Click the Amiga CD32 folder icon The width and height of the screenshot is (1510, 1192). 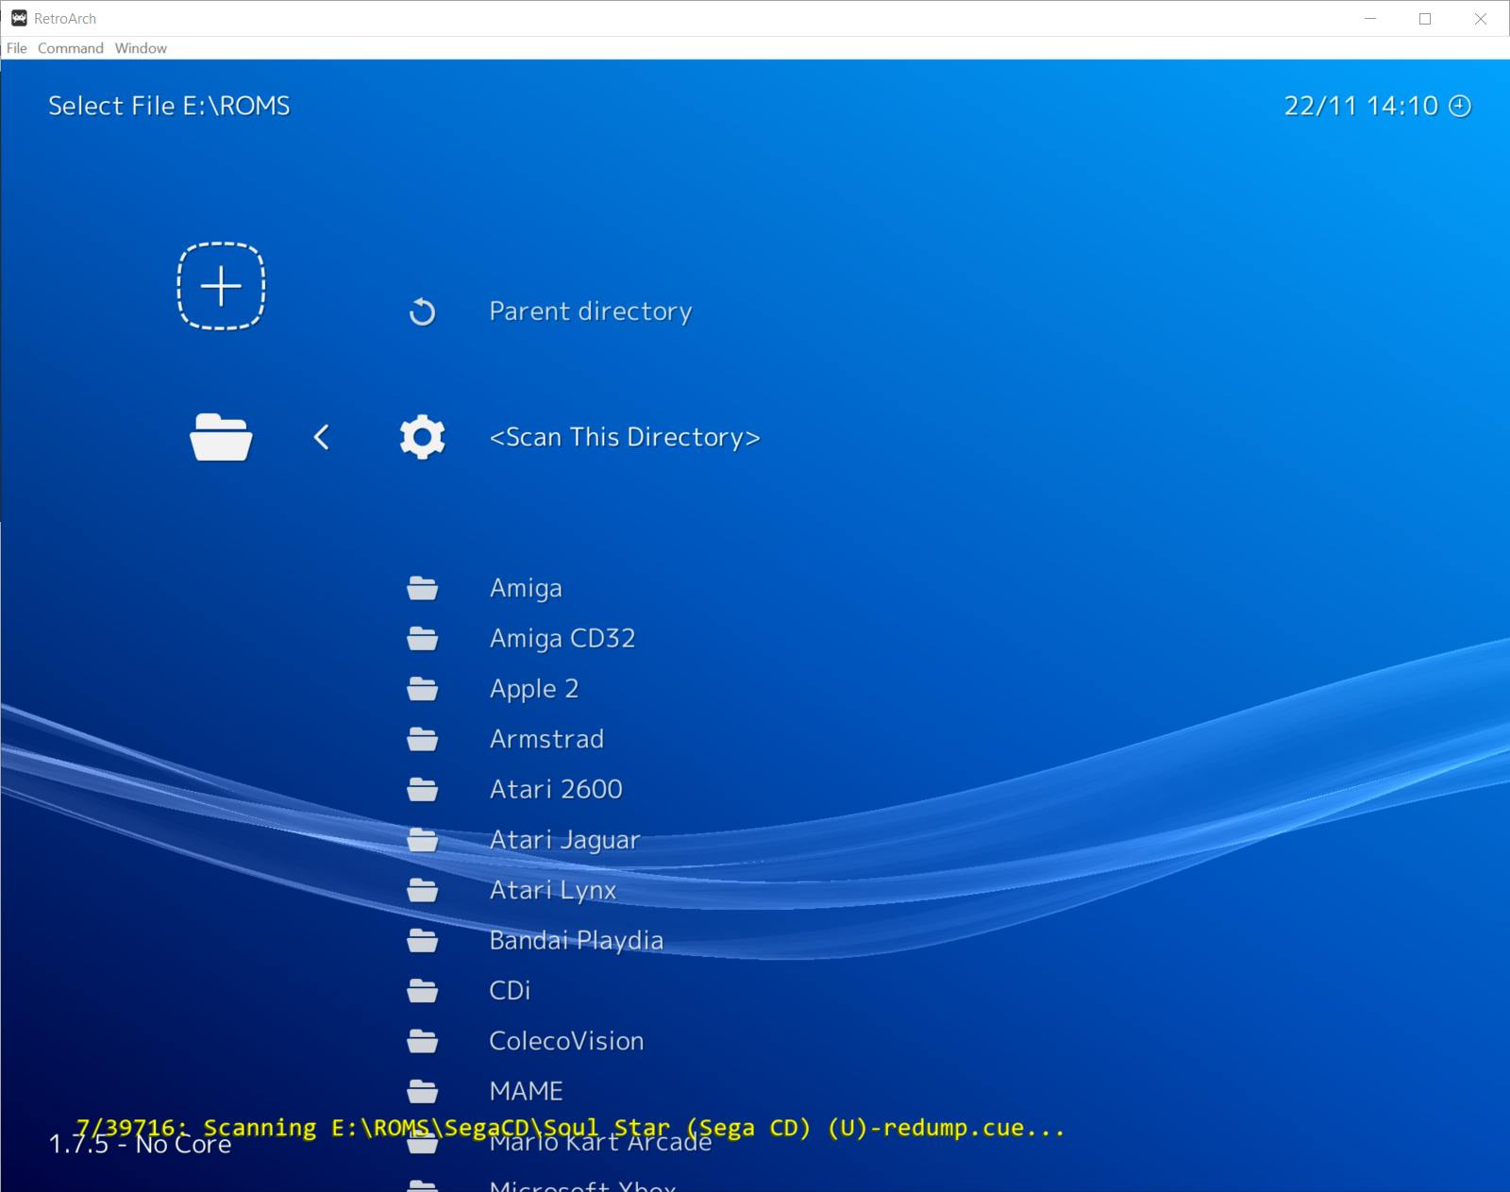(422, 639)
